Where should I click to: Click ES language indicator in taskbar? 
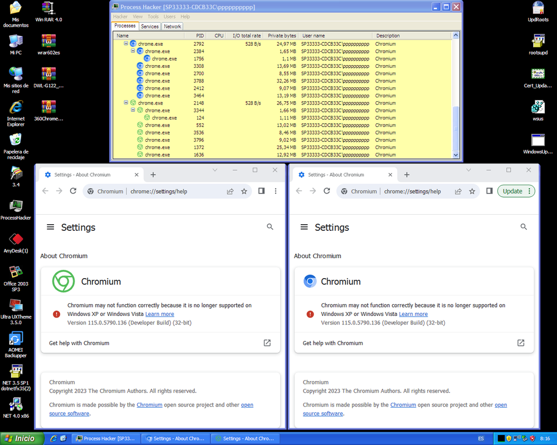[x=481, y=439]
